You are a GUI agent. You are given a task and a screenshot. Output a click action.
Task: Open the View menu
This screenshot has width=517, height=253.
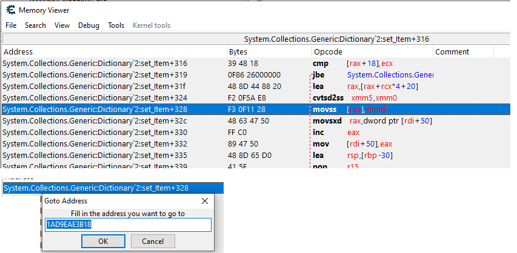point(62,25)
